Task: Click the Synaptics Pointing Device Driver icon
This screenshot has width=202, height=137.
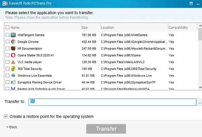Action: (x=13, y=82)
